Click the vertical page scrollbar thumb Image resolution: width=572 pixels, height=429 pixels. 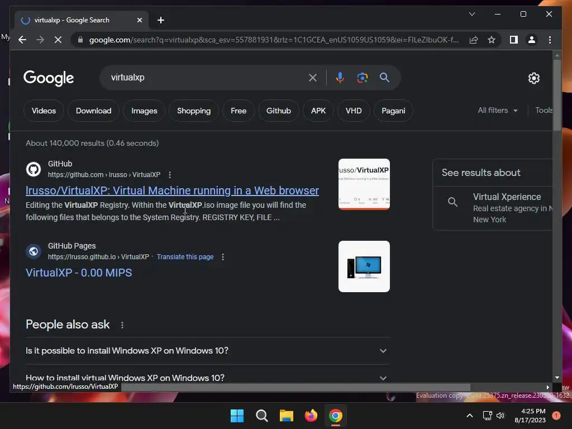click(557, 95)
